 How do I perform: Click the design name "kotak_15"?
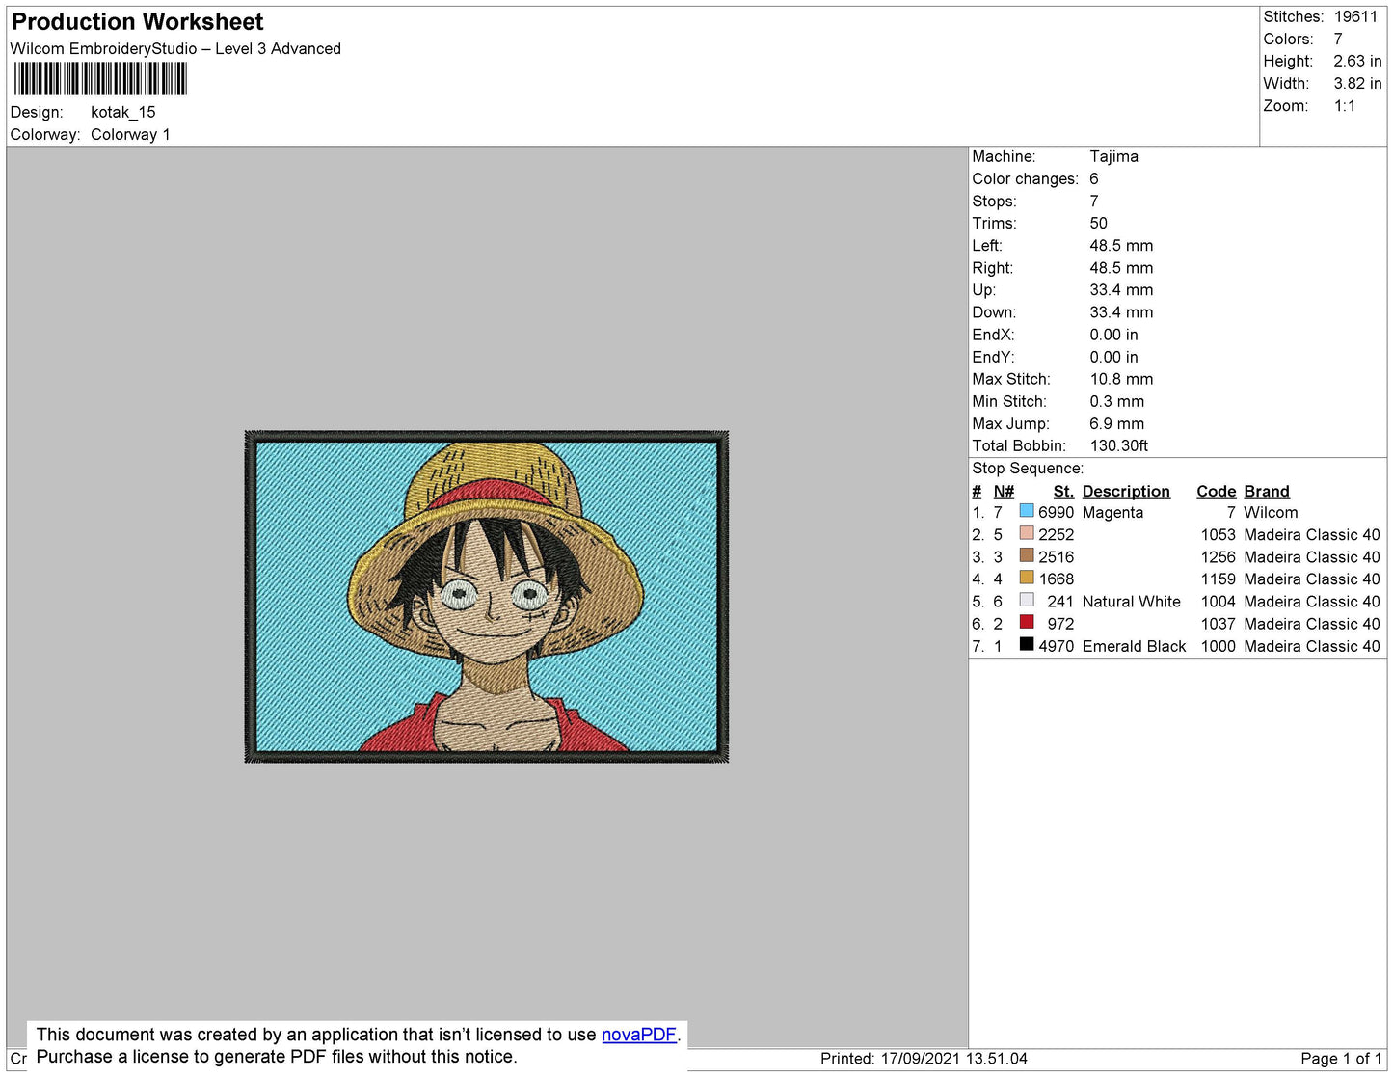122,112
